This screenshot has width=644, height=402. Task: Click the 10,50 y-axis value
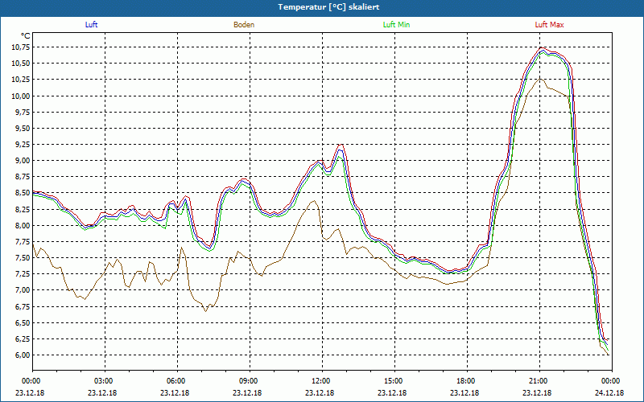tap(21, 64)
